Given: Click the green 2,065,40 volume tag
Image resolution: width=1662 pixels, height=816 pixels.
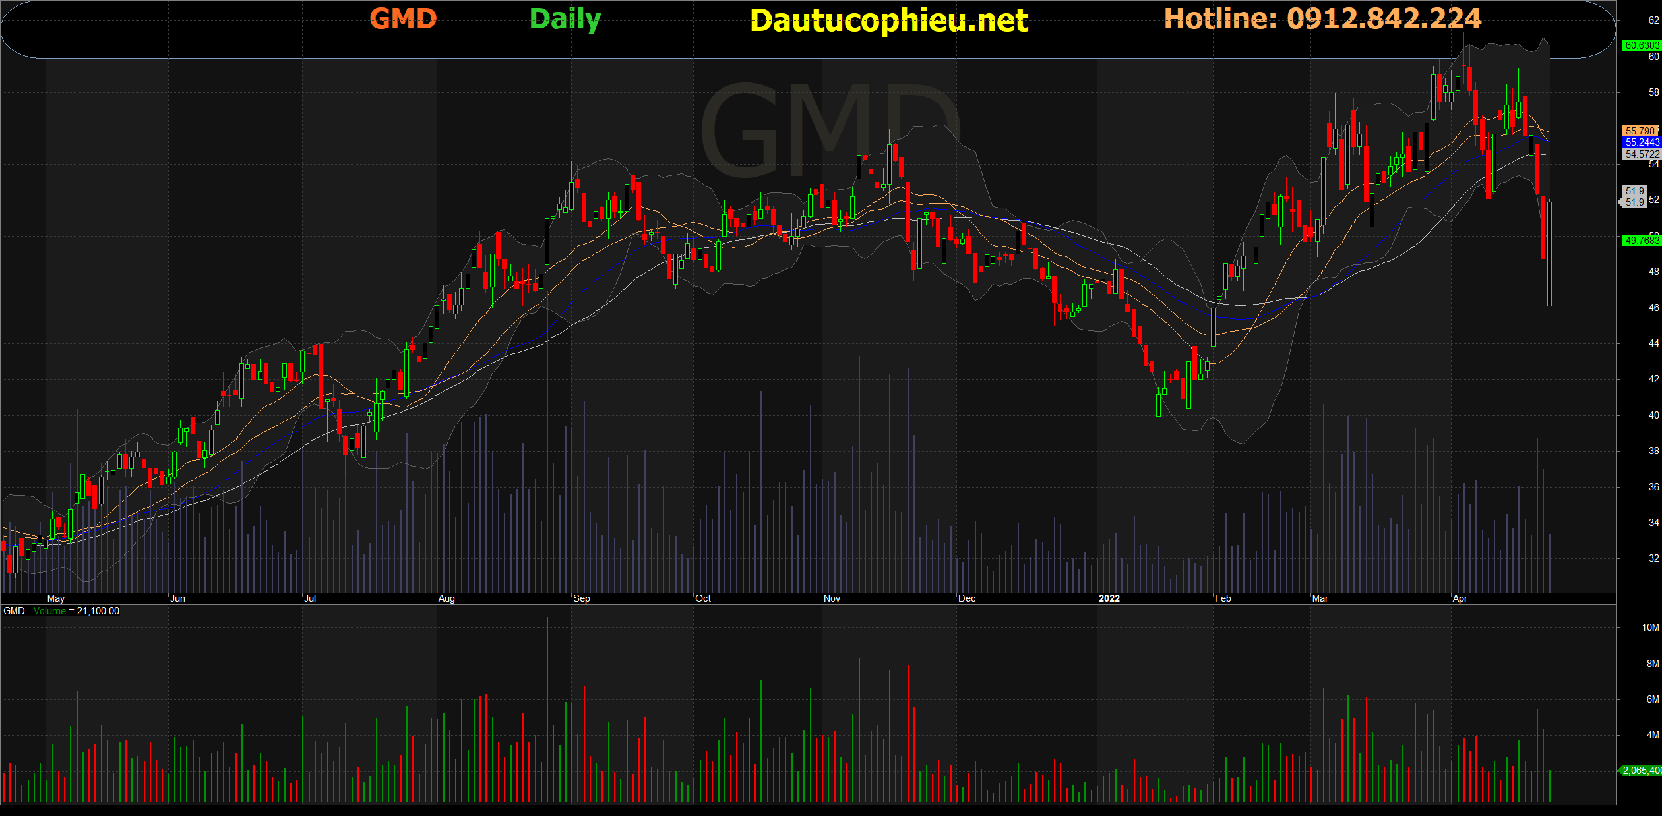Looking at the screenshot, I should 1641,771.
